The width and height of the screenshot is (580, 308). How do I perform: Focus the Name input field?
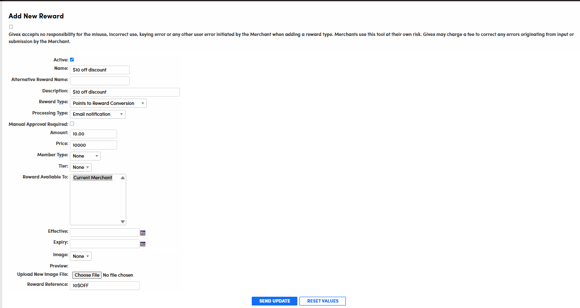coord(100,70)
